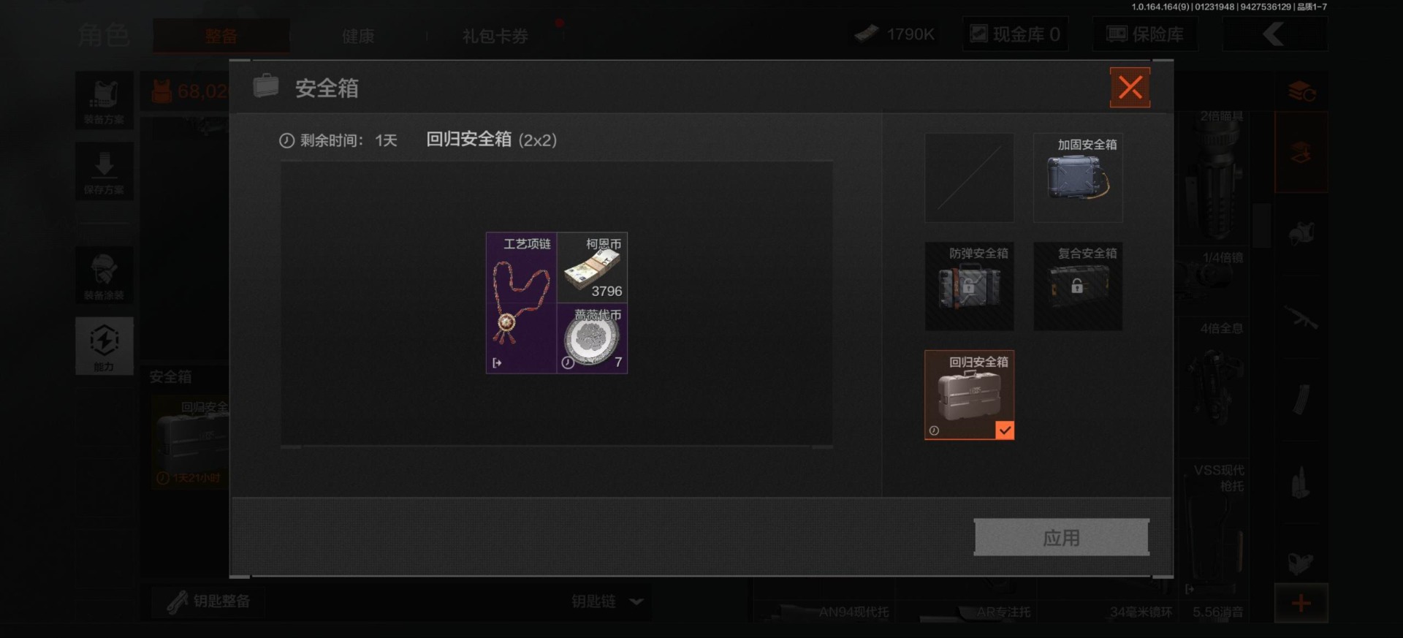Close the 安全箱 dialog

click(x=1130, y=88)
